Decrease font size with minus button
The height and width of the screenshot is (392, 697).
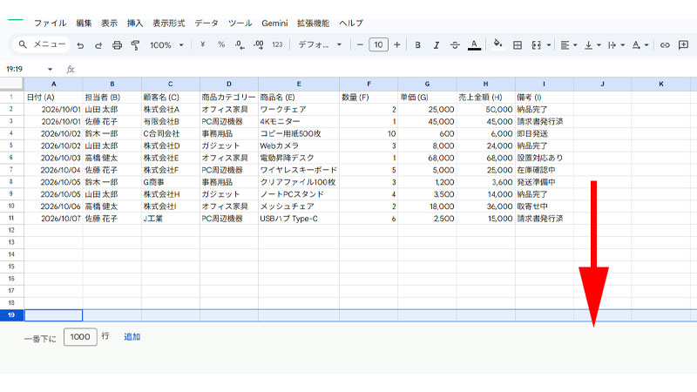pyautogui.click(x=360, y=44)
